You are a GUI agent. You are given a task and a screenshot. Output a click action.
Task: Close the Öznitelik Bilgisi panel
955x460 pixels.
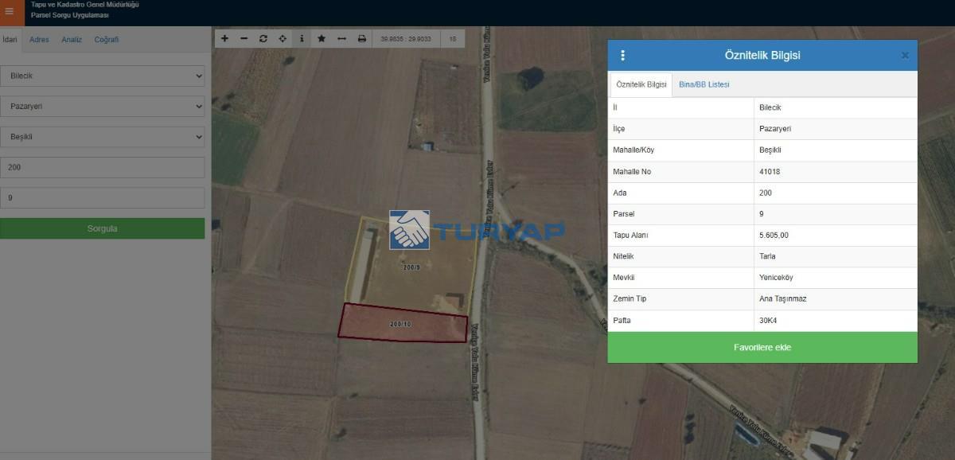point(905,56)
